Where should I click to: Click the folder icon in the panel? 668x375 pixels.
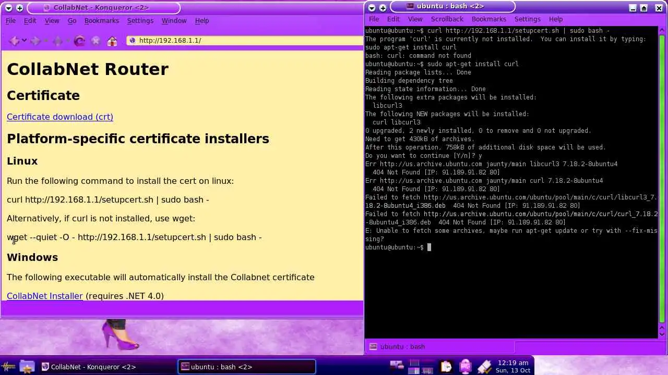(27, 367)
